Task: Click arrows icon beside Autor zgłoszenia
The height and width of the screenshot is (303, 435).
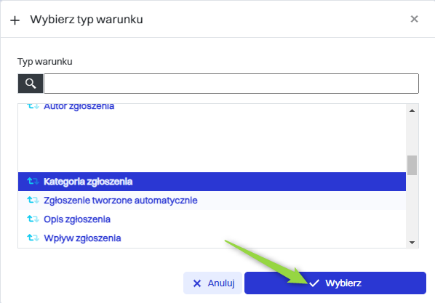Action: 33,106
